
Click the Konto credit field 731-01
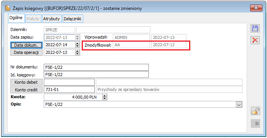coord(69,89)
